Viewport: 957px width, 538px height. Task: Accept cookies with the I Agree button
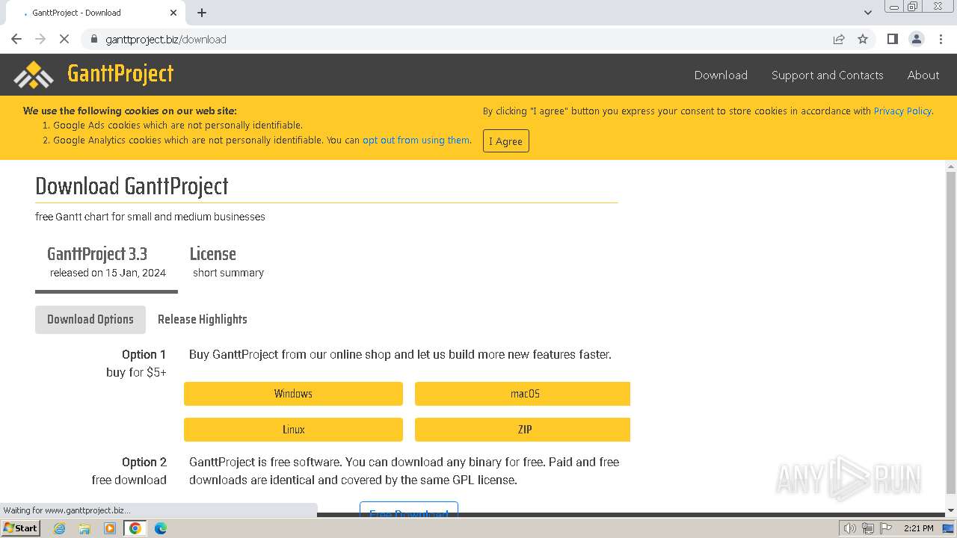tap(506, 141)
